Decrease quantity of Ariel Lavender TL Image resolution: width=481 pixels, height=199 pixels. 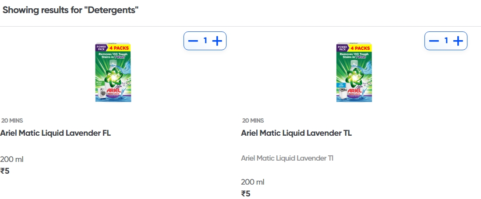point(434,41)
